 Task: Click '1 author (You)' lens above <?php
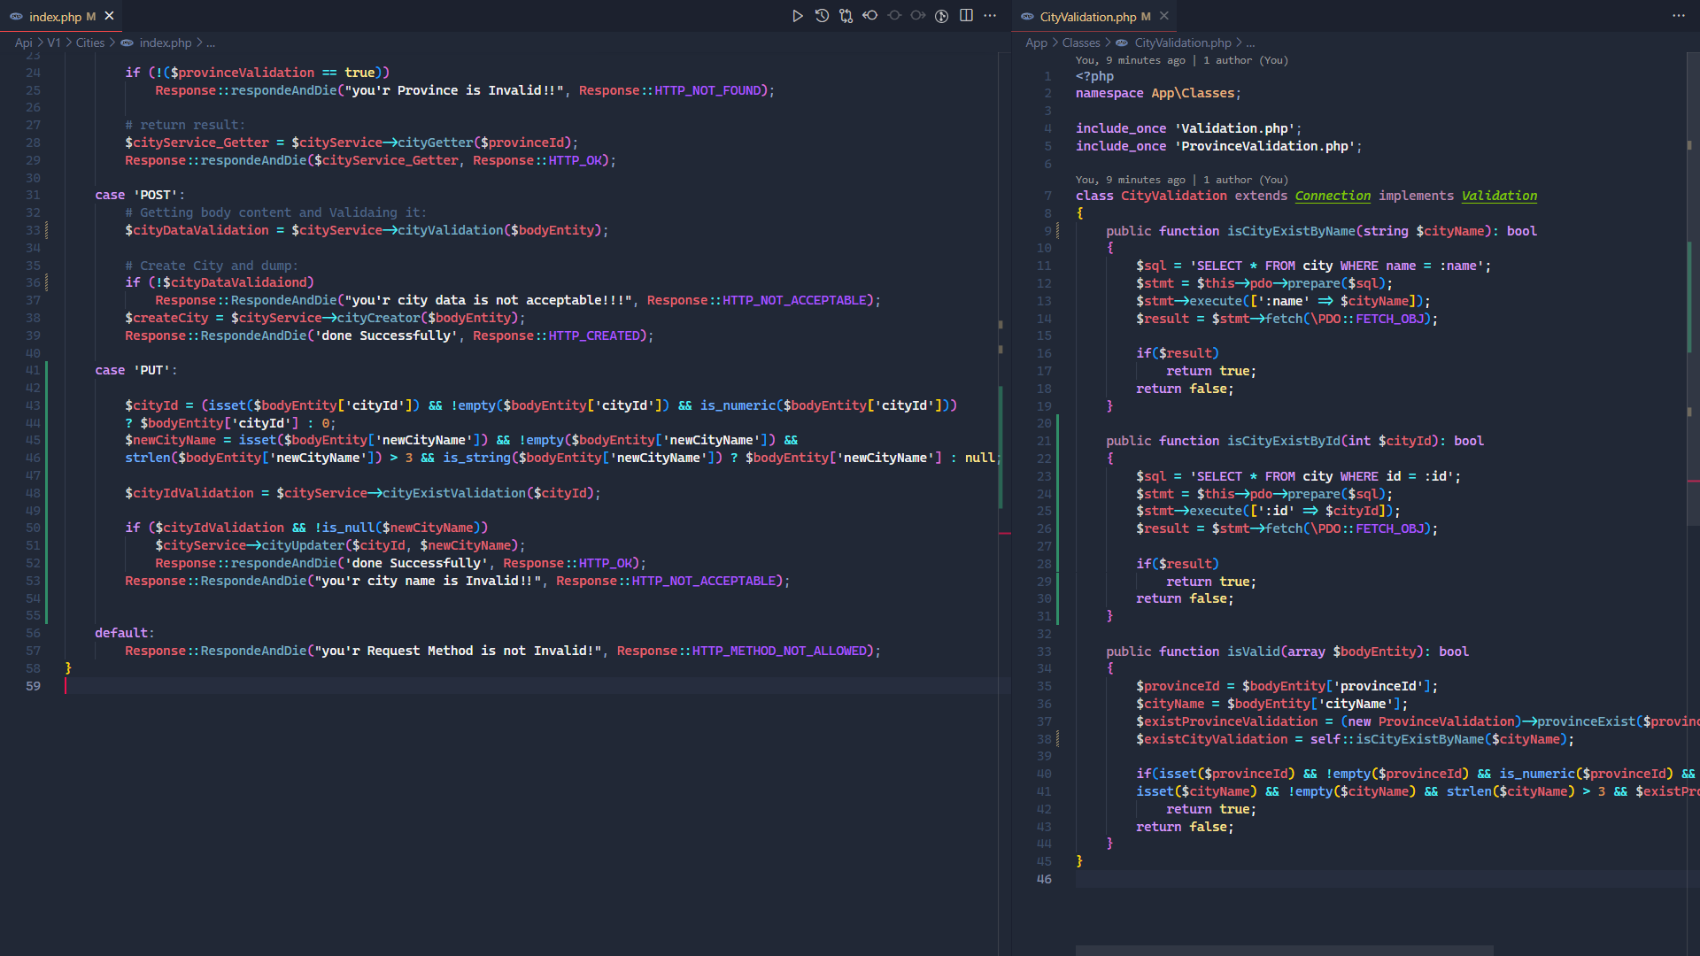point(1246,60)
